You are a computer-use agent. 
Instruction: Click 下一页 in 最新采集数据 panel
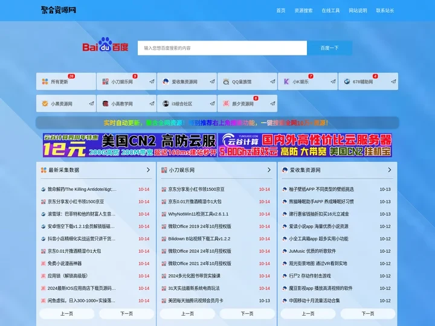[126, 313]
